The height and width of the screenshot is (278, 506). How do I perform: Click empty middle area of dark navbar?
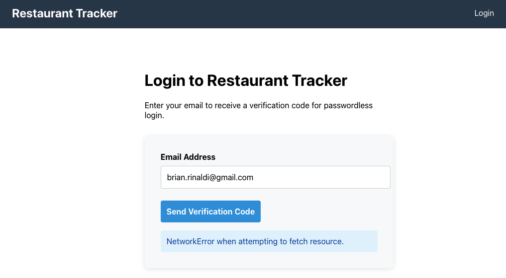299,14
